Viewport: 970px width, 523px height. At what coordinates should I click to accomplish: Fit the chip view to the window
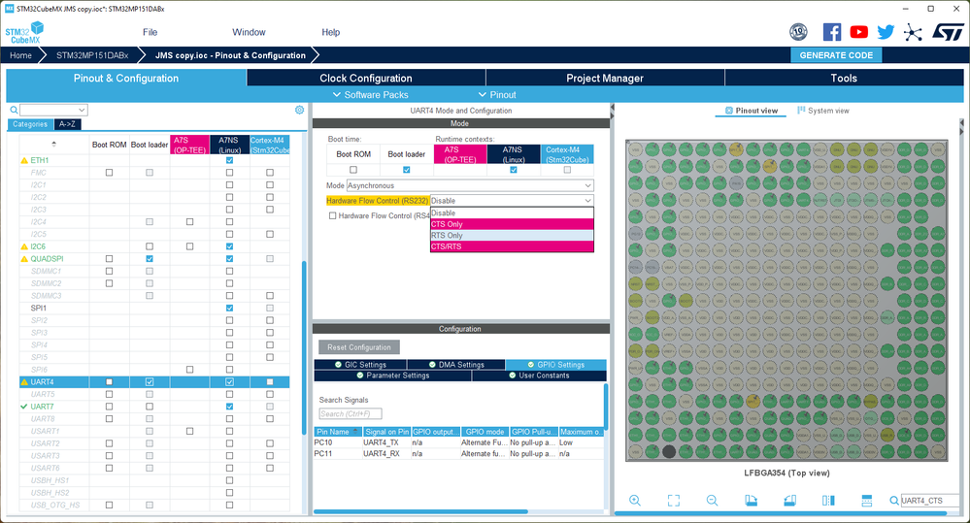674,500
